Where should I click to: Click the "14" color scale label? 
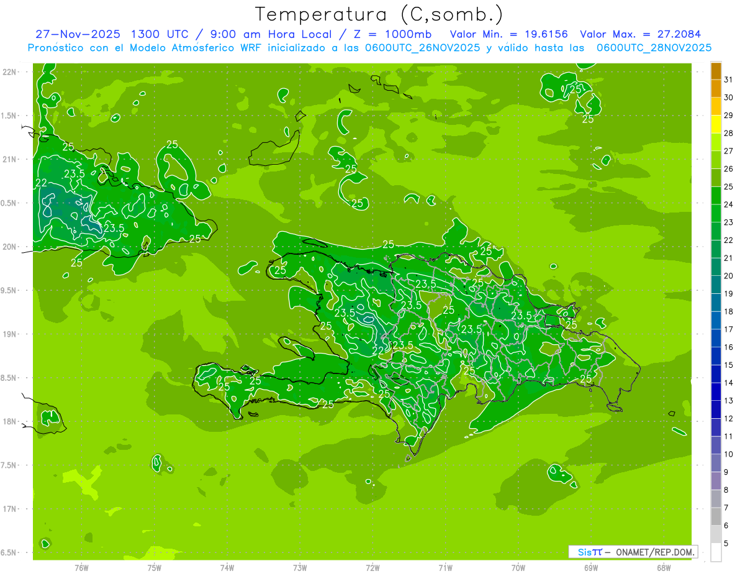728,383
